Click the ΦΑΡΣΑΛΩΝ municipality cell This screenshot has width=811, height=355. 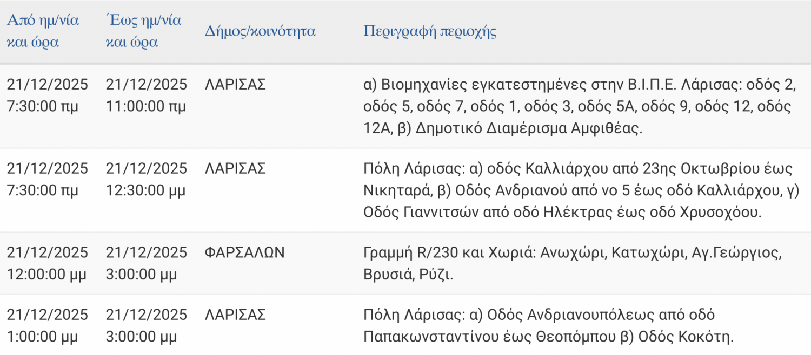click(x=244, y=252)
